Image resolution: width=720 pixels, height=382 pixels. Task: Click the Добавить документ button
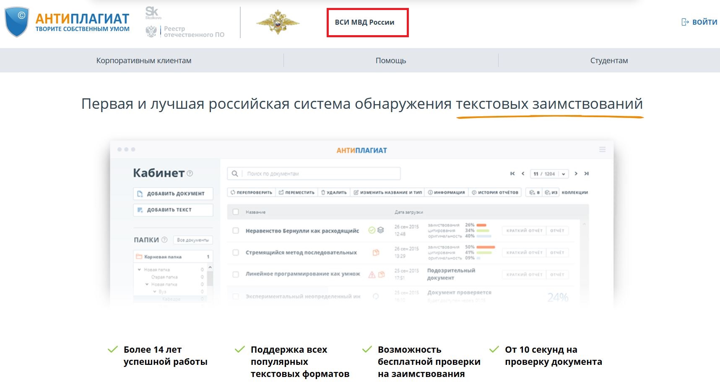pyautogui.click(x=173, y=194)
